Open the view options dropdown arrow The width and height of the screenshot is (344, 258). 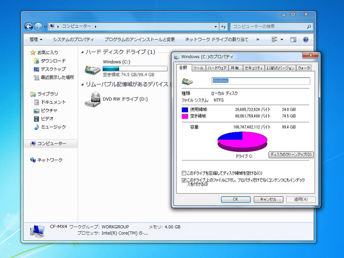(x=282, y=39)
